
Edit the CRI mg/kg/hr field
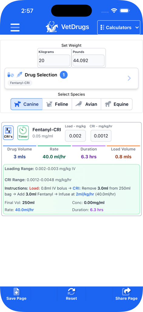coord(101,136)
